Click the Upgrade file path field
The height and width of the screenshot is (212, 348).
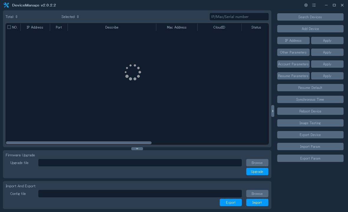click(140, 163)
